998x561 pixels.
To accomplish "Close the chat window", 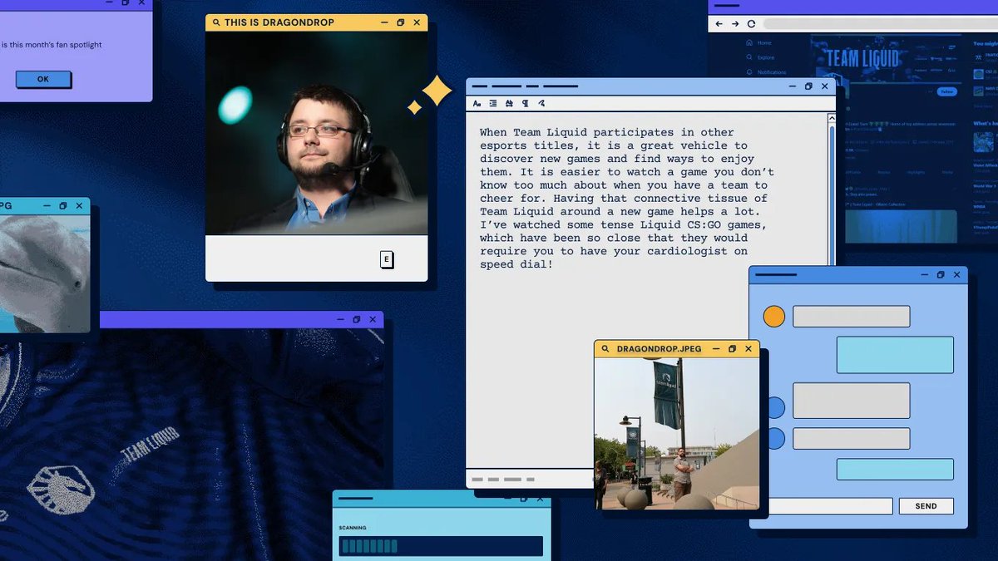I will point(956,274).
